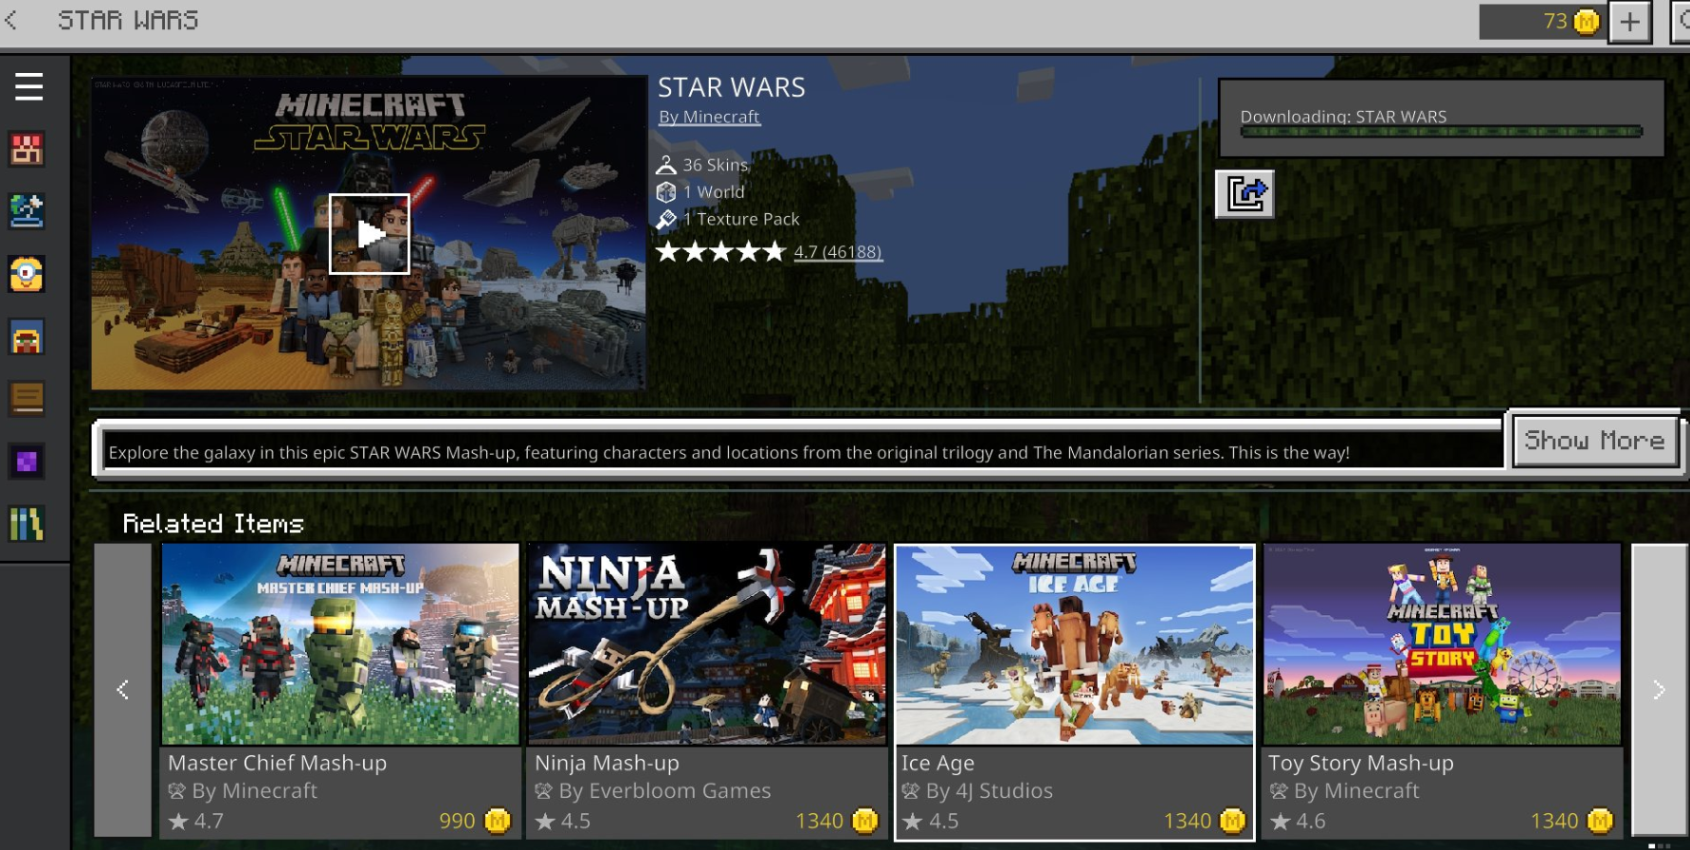
Task: Click the '1340' price on Toy Story Mash-up
Action: [x=1554, y=822]
